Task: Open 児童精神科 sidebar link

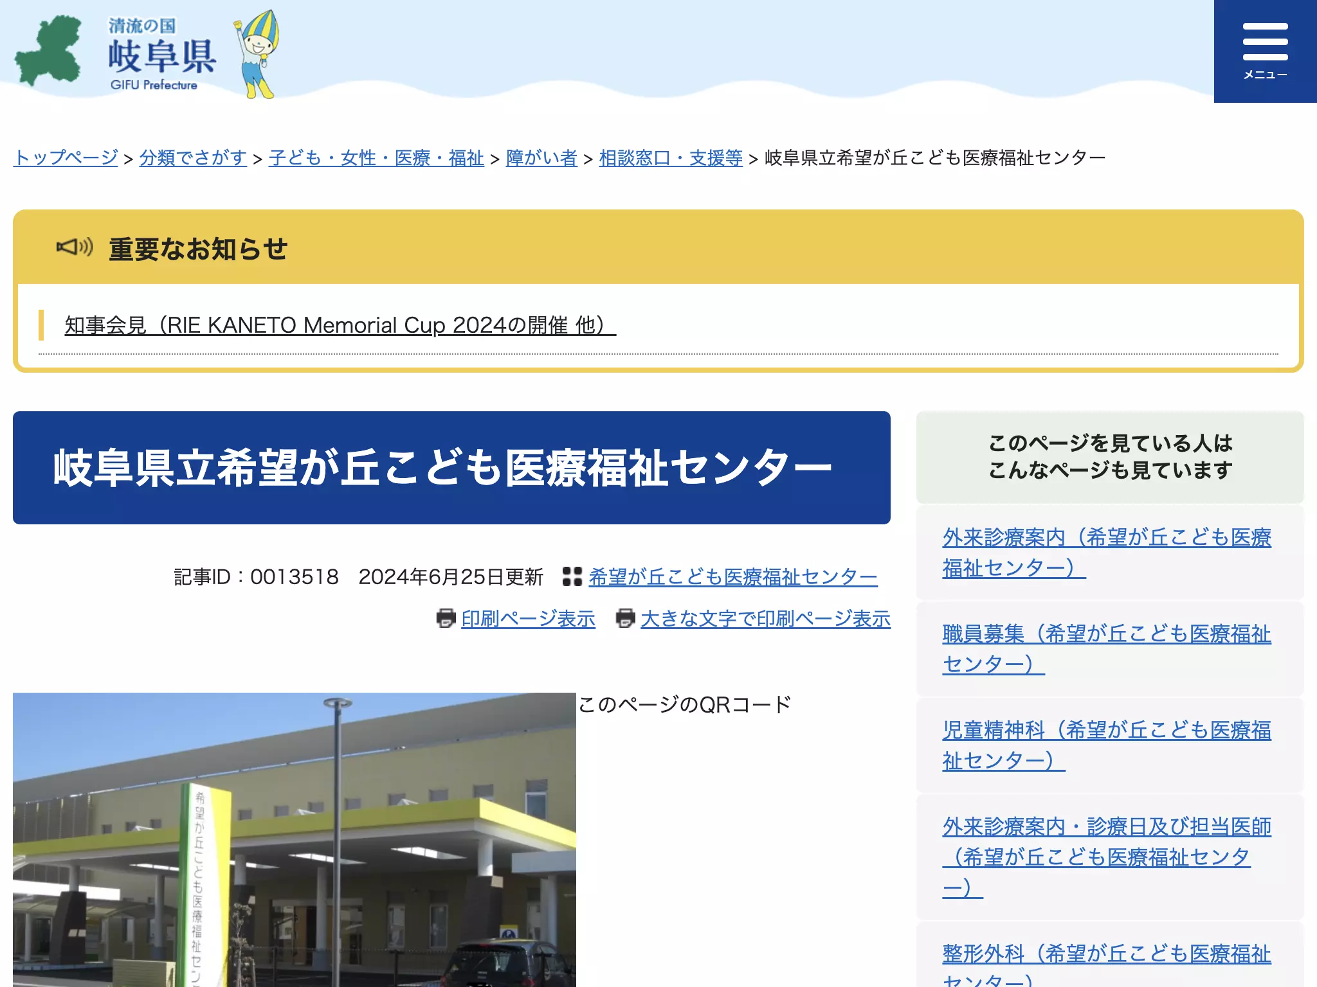Action: click(x=1107, y=745)
